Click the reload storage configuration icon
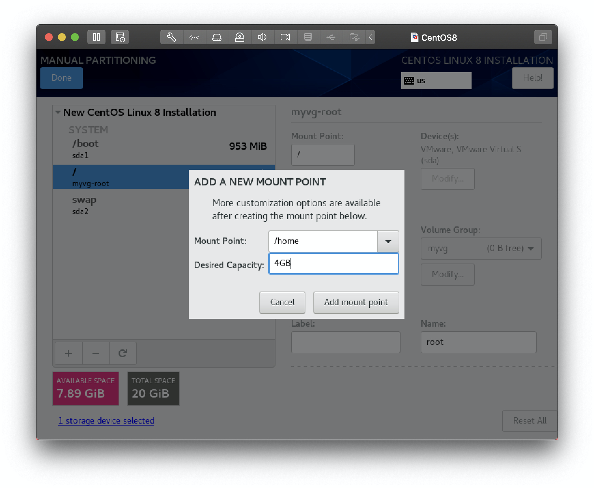 [123, 353]
